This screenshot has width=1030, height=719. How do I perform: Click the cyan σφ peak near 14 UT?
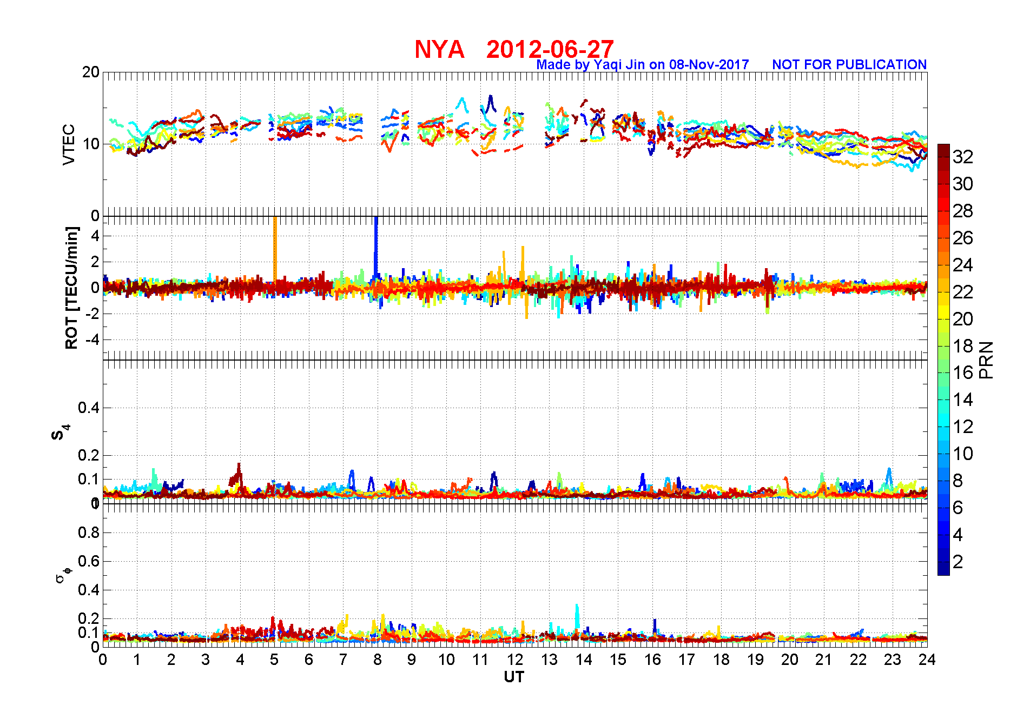(577, 616)
